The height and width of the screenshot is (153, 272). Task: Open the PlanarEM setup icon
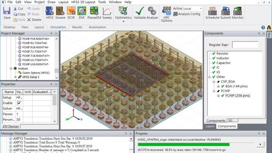(x=94, y=11)
